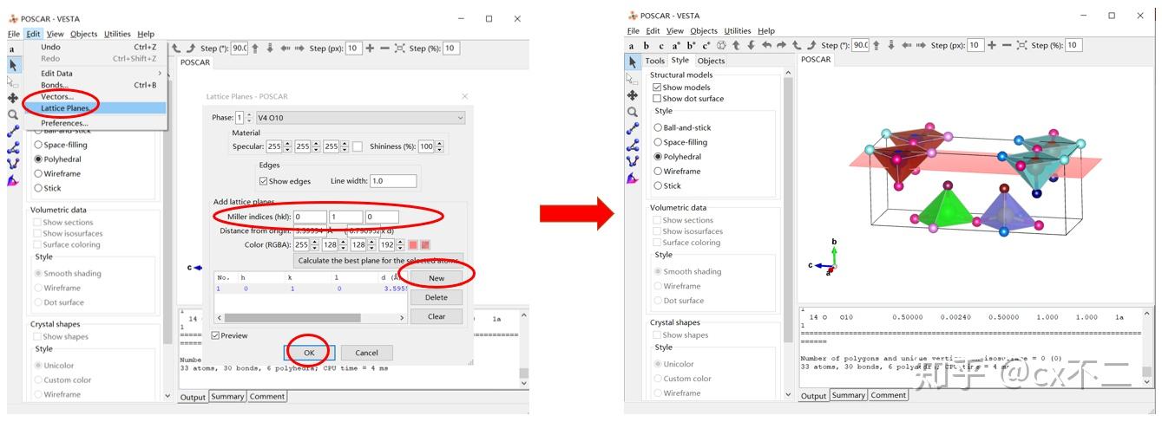Click white Specular color swatch

pos(357,146)
